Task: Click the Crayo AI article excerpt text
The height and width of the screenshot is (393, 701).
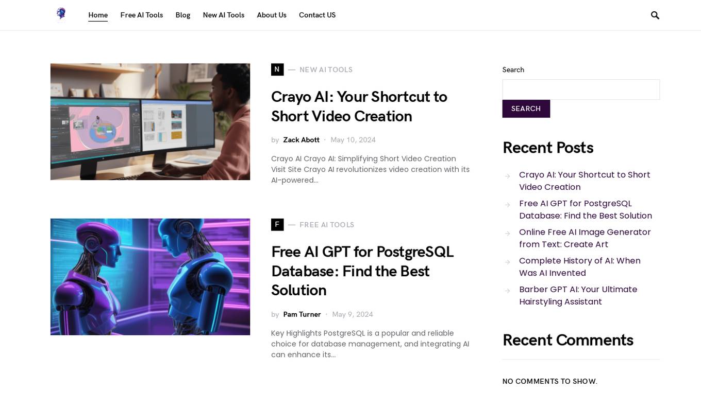Action: pos(370,170)
